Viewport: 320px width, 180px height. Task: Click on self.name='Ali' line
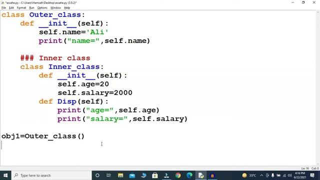(x=73, y=32)
